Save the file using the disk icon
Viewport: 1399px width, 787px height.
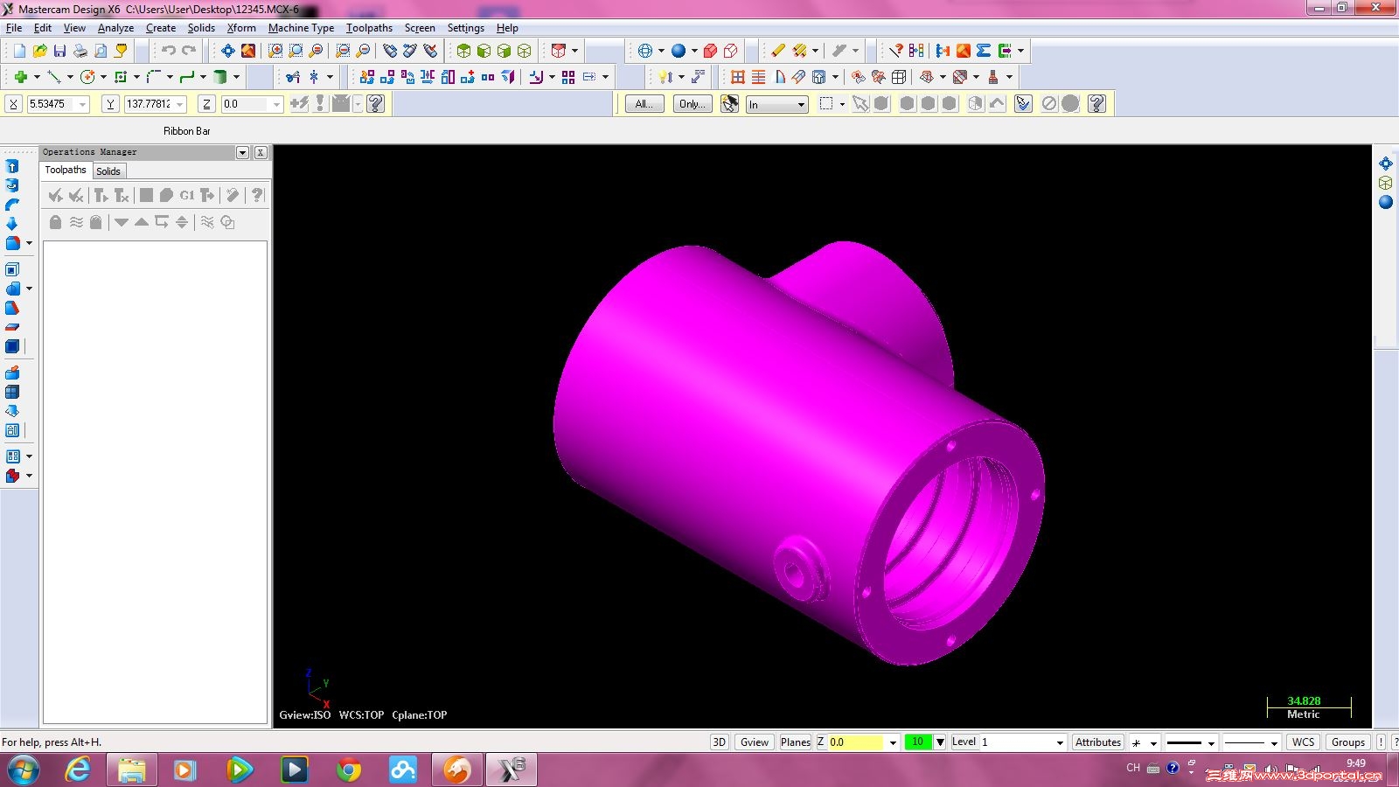pyautogui.click(x=59, y=51)
